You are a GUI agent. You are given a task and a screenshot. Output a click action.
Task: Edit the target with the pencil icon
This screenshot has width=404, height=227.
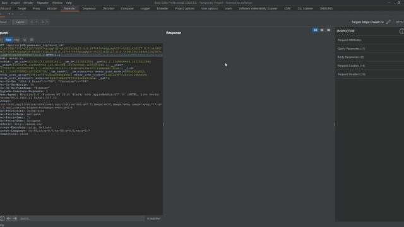(x=388, y=22)
